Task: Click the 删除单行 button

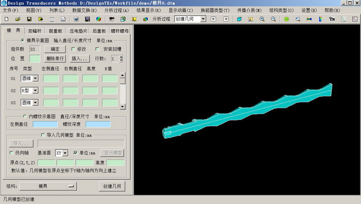Action: (55, 59)
